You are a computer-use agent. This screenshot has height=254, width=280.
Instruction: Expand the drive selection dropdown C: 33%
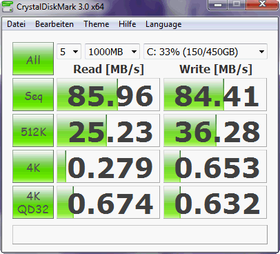click(206, 52)
